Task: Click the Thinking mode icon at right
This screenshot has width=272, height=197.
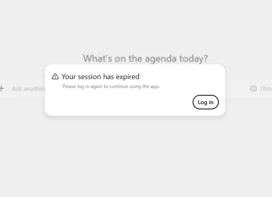Action: 253,88
